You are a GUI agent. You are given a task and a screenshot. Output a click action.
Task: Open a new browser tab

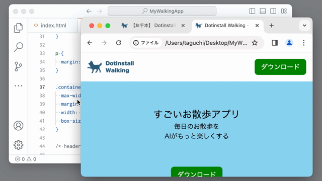272,26
